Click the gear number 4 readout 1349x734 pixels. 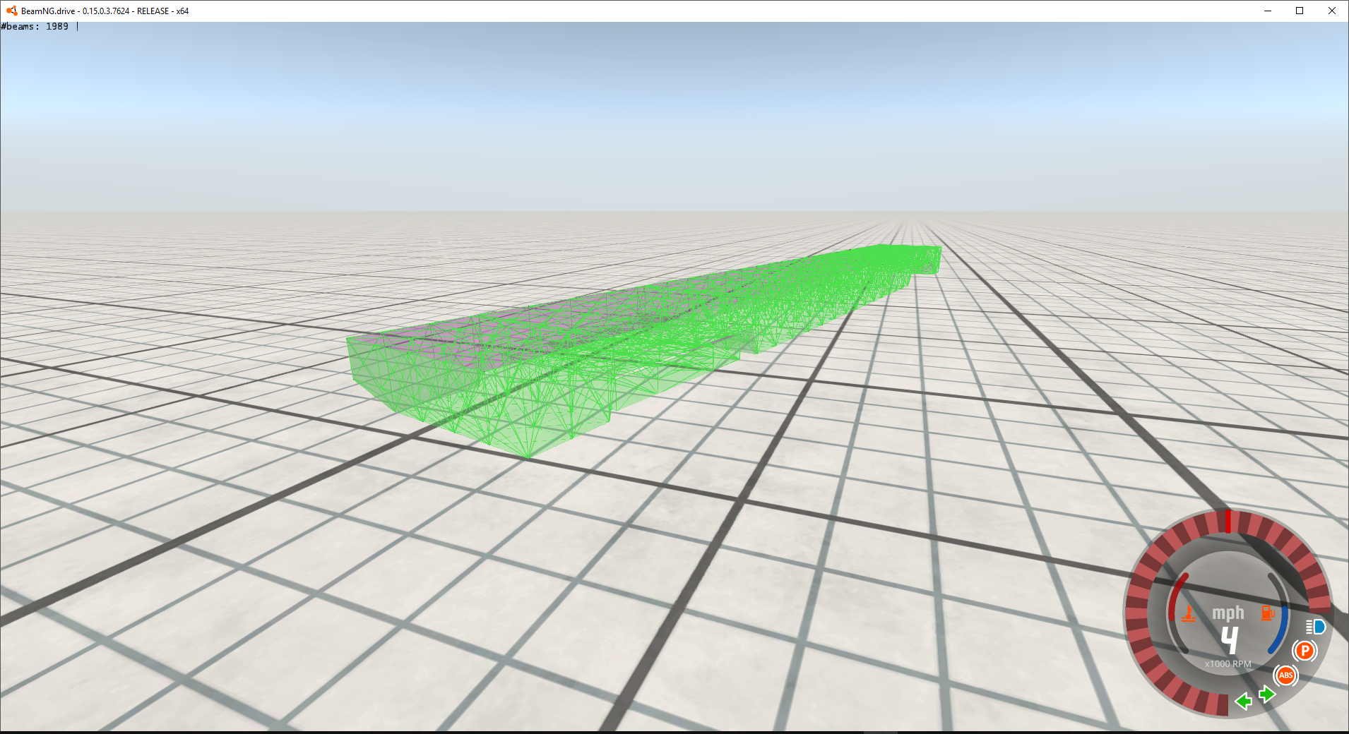(x=1230, y=641)
